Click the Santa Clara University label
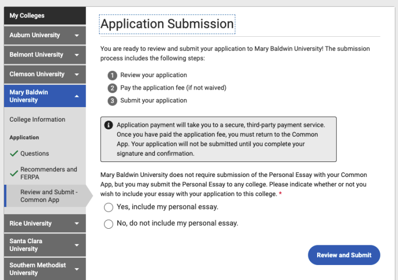 tap(26, 245)
